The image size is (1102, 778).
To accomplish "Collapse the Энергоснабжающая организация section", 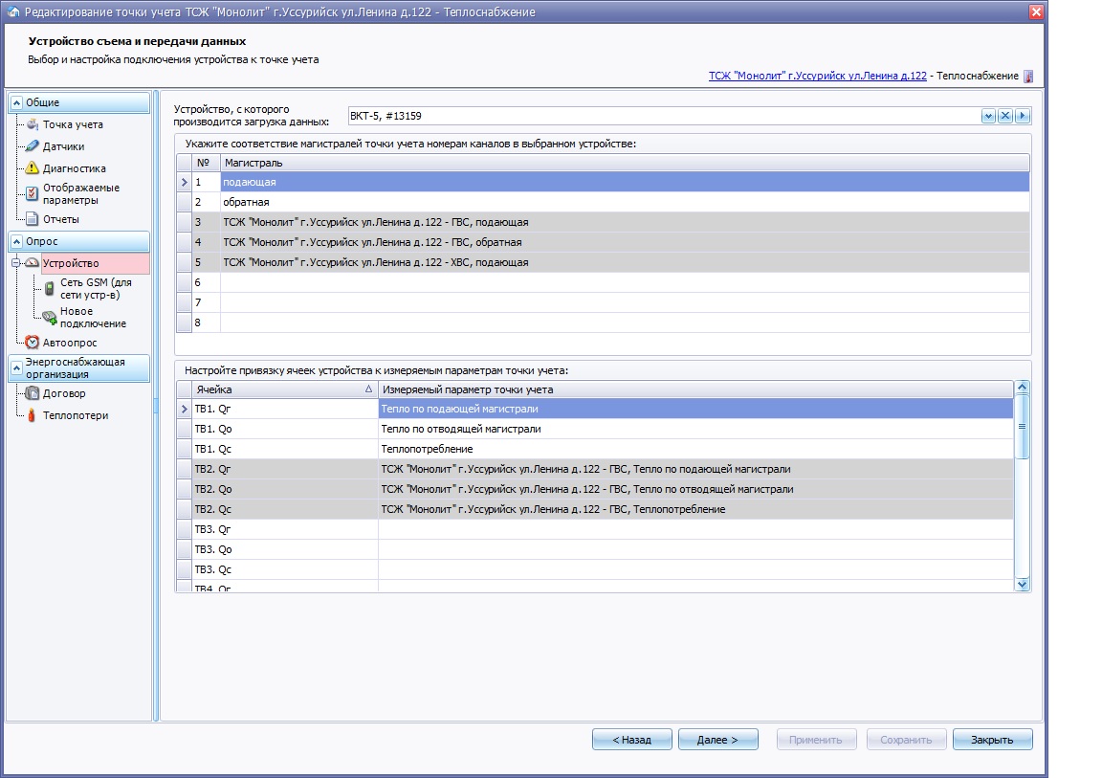I will [17, 367].
